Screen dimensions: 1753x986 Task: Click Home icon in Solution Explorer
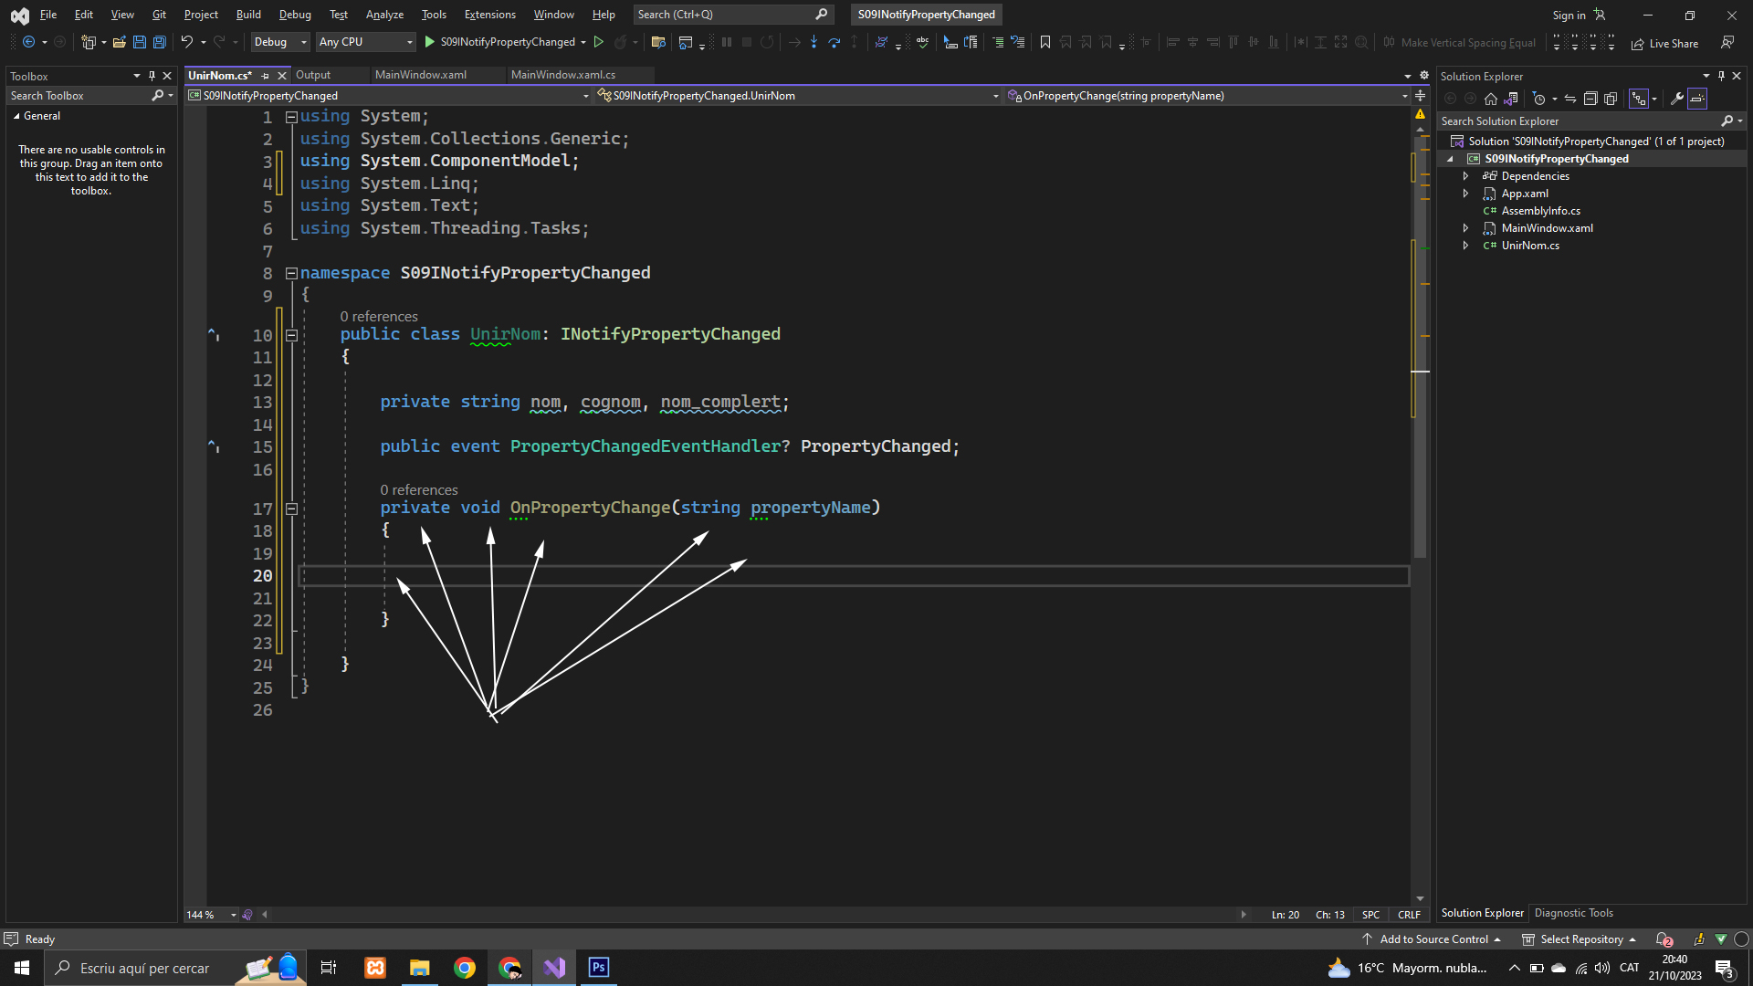click(x=1491, y=99)
